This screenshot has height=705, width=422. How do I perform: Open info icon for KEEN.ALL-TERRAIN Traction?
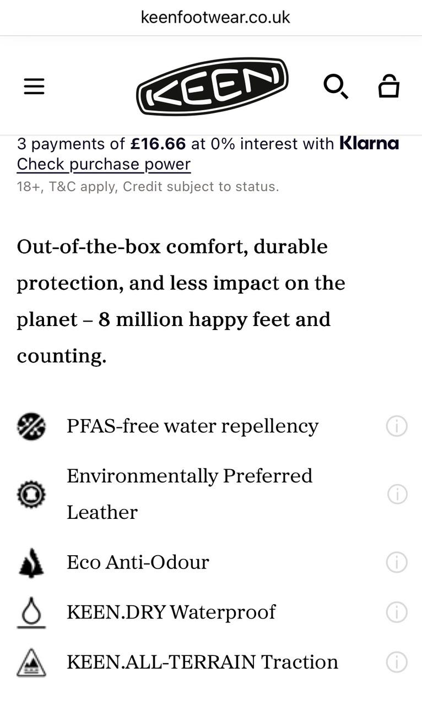coord(397,662)
